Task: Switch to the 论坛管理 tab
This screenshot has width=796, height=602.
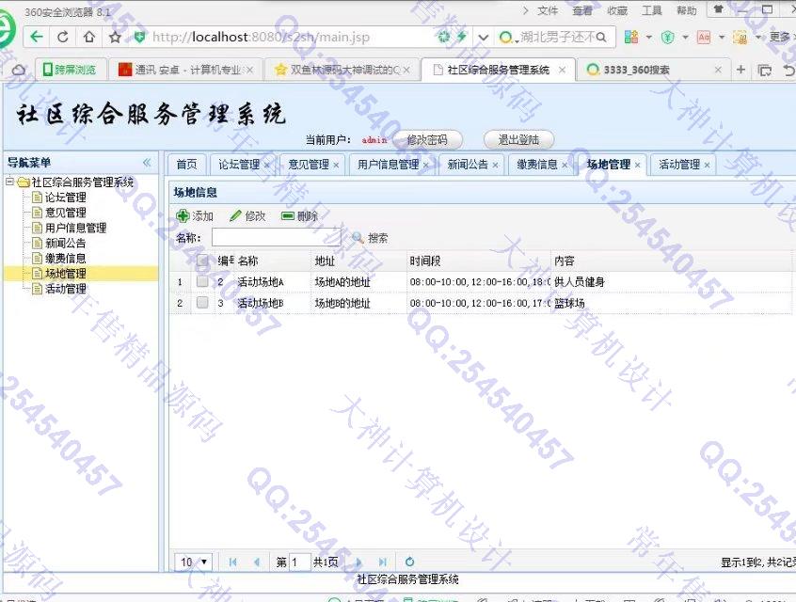Action: click(x=239, y=165)
